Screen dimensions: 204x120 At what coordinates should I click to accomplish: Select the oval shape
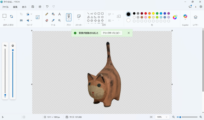coord(95,14)
